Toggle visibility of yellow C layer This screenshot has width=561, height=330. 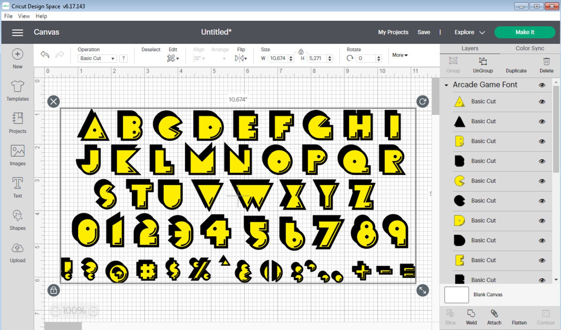[x=542, y=181]
